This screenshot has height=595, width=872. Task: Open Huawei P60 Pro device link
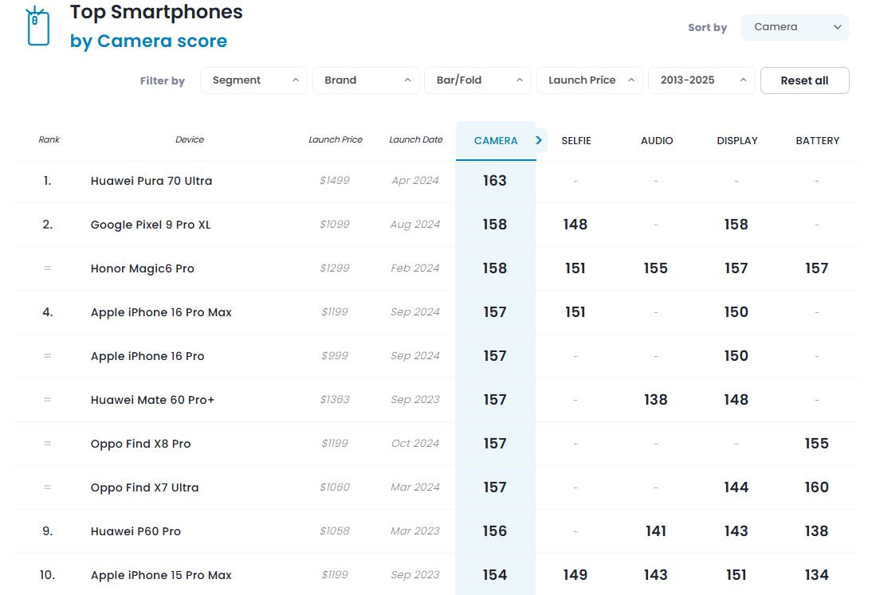pyautogui.click(x=136, y=531)
